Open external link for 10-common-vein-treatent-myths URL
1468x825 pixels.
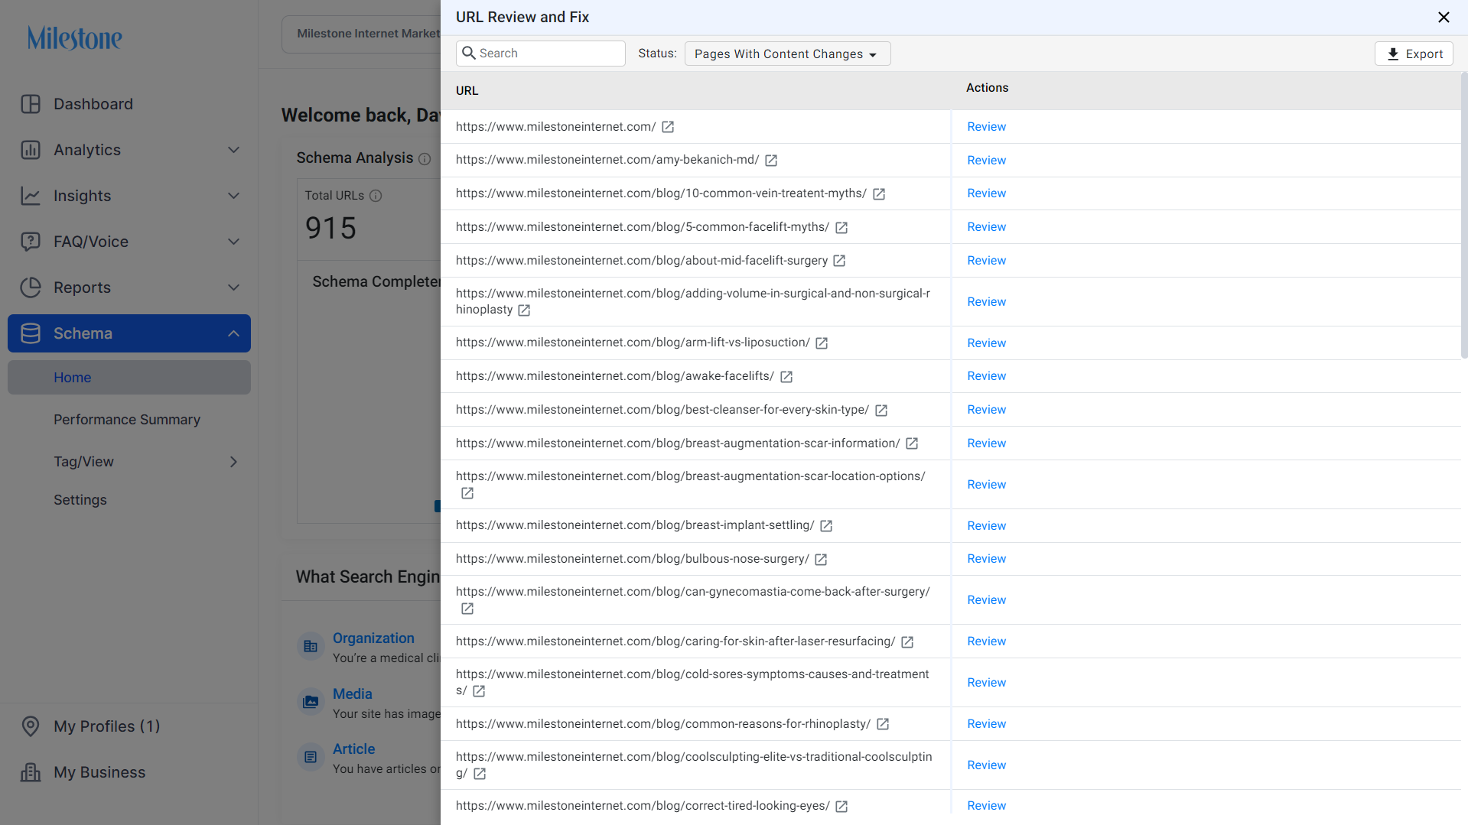point(879,194)
